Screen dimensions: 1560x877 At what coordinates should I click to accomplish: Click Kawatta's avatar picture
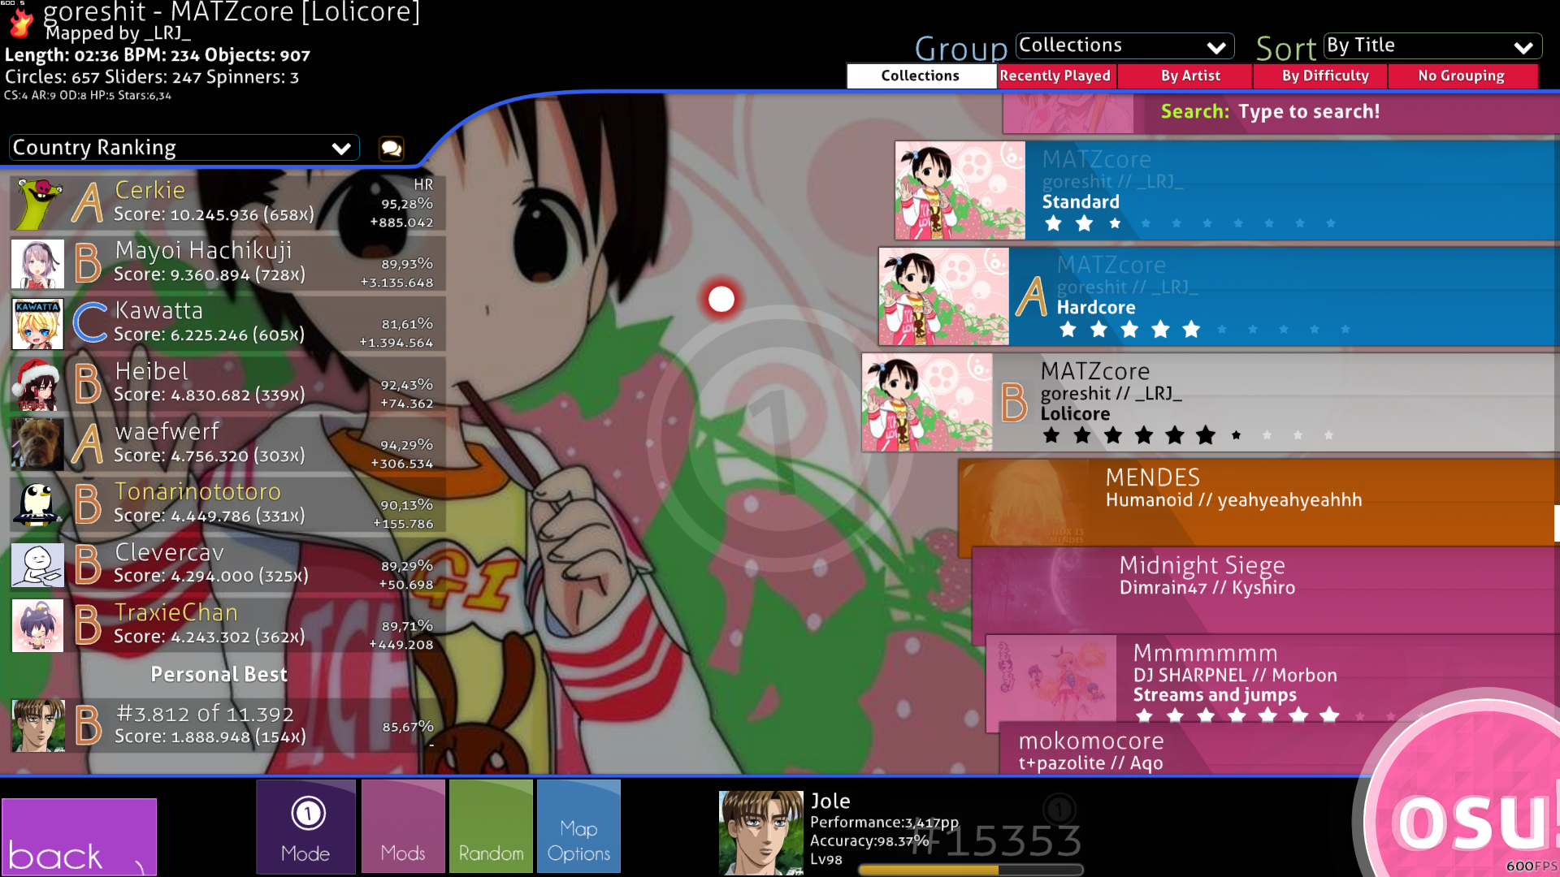37,324
